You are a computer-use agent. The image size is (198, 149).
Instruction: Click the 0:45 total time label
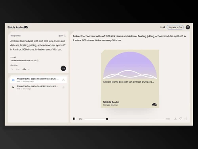click(168, 119)
